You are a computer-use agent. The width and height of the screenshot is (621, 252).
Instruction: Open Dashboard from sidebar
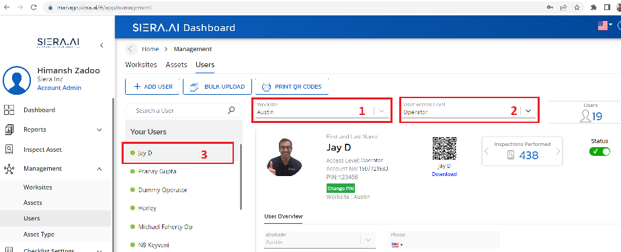point(39,110)
